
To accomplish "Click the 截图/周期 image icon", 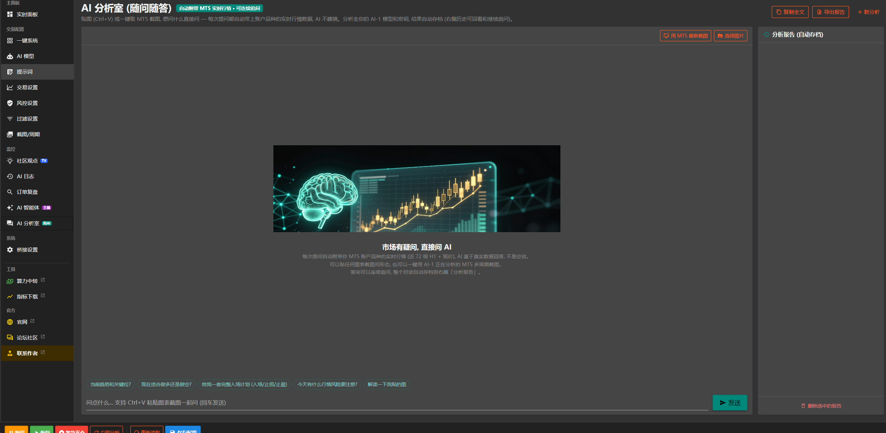I will (10, 134).
